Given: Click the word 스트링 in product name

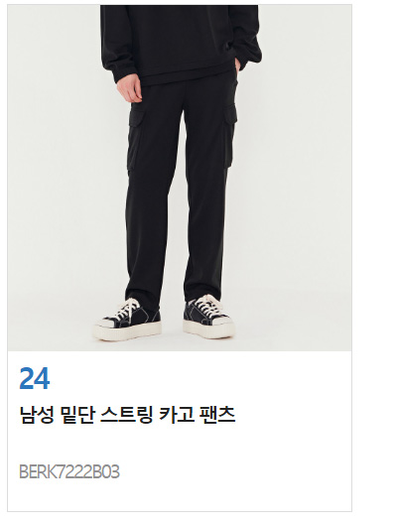Looking at the screenshot, I should [x=127, y=415].
